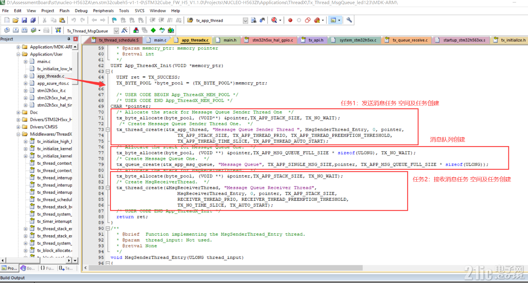The height and width of the screenshot is (283, 528).
Task: Insert a breakpoint with the red dot
Action: click(x=290, y=20)
